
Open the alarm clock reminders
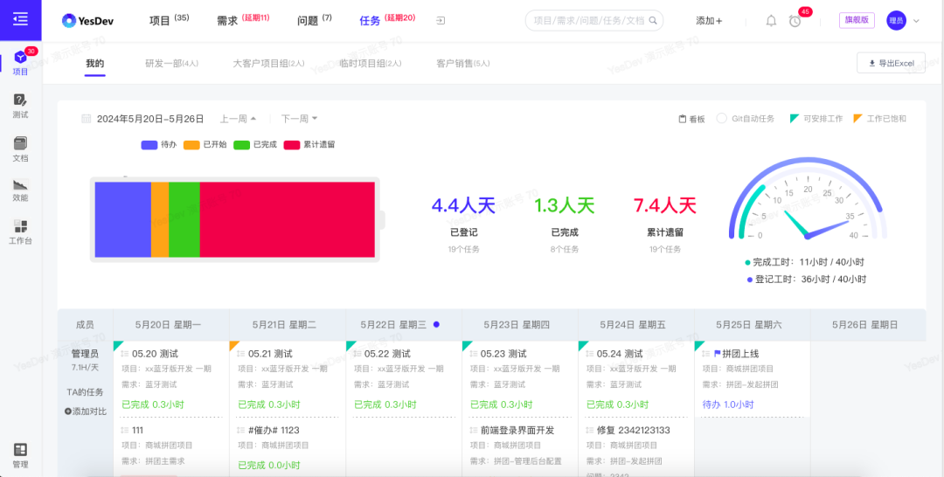(795, 21)
